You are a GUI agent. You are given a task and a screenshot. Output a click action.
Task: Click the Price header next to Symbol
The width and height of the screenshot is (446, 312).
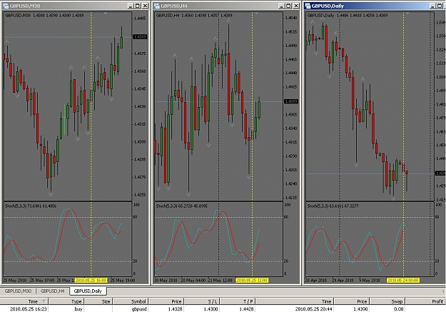(166, 301)
